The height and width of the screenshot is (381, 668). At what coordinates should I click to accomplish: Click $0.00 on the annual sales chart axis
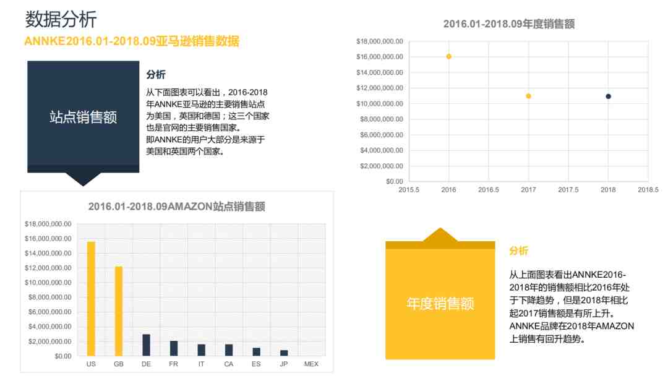coord(395,181)
